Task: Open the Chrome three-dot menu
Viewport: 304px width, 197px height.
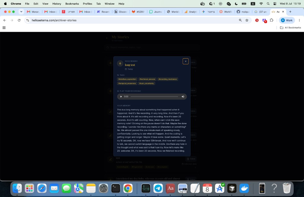Action: pyautogui.click(x=299, y=20)
